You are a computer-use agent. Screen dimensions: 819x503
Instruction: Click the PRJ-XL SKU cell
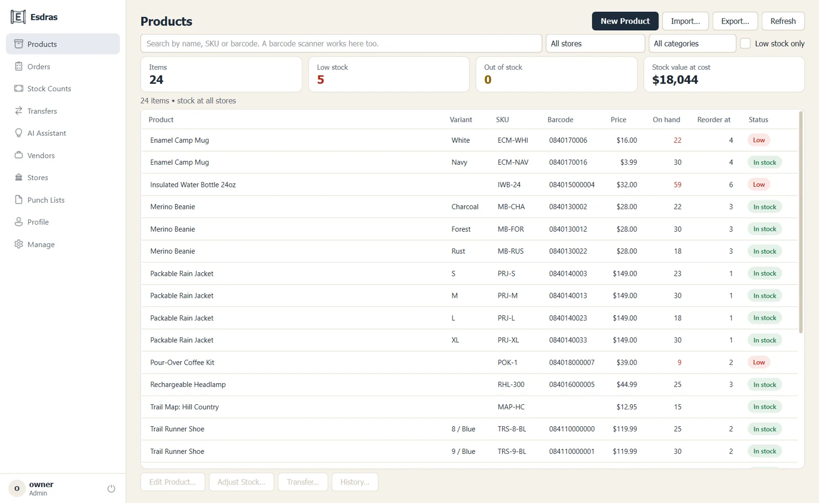coord(508,340)
